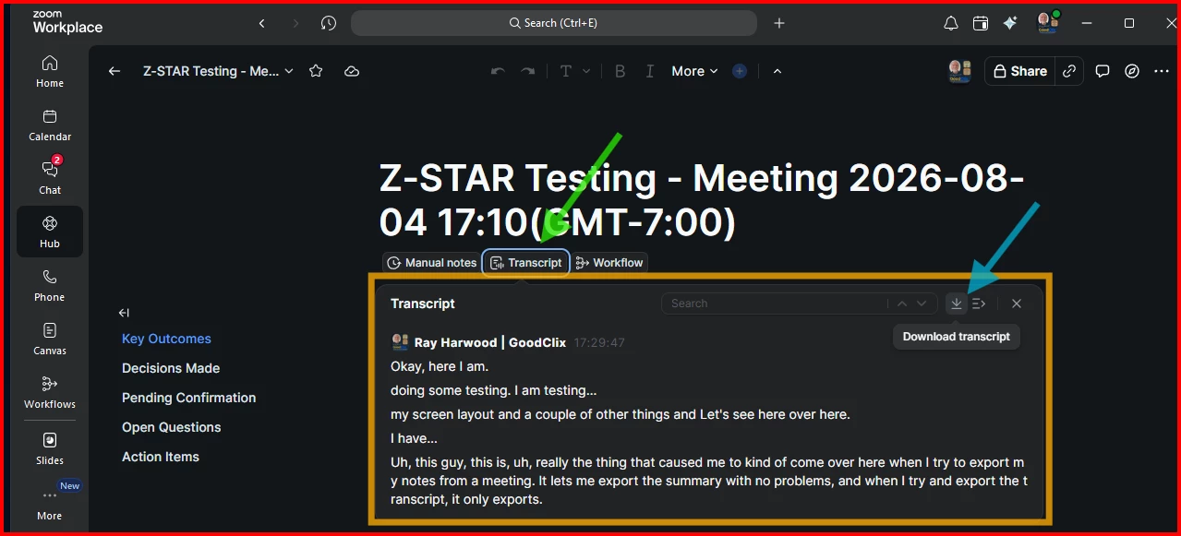Go to next transcript search result
Image resolution: width=1181 pixels, height=536 pixels.
pyautogui.click(x=922, y=304)
